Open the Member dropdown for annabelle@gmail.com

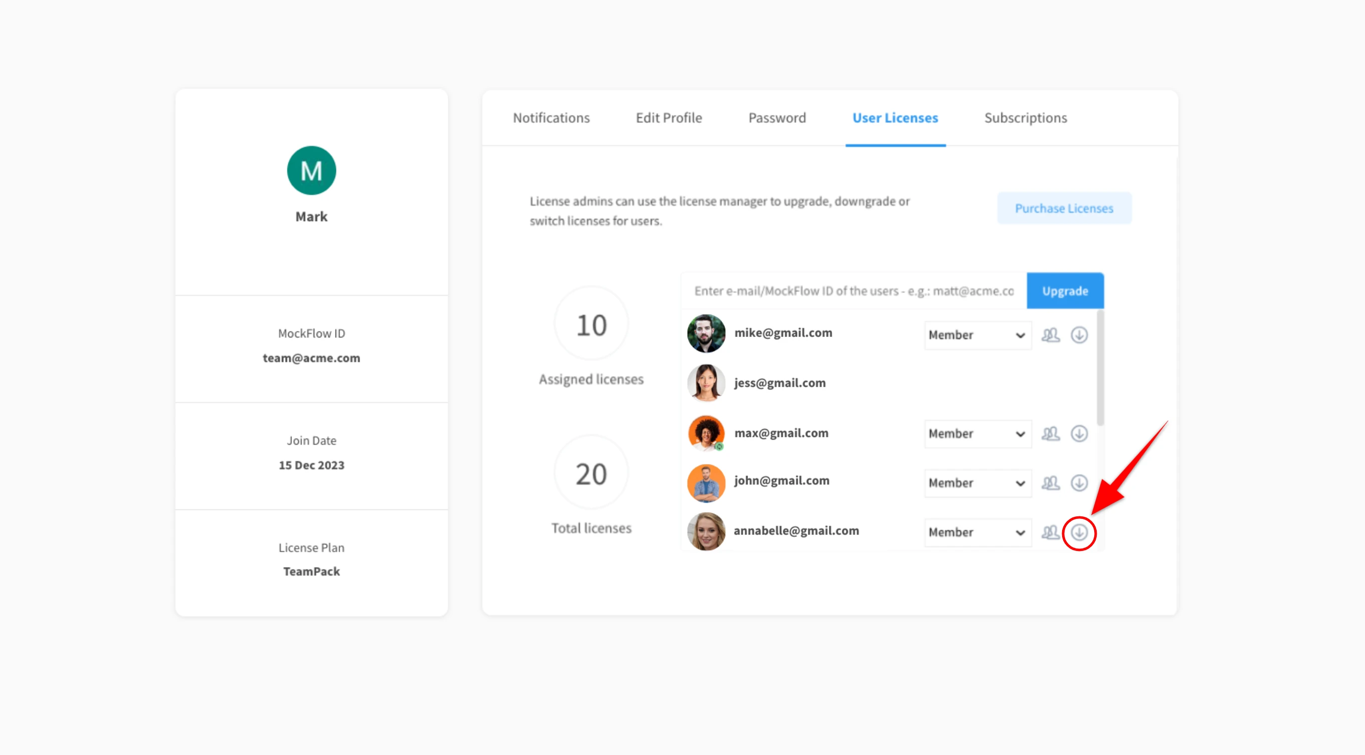click(x=978, y=532)
